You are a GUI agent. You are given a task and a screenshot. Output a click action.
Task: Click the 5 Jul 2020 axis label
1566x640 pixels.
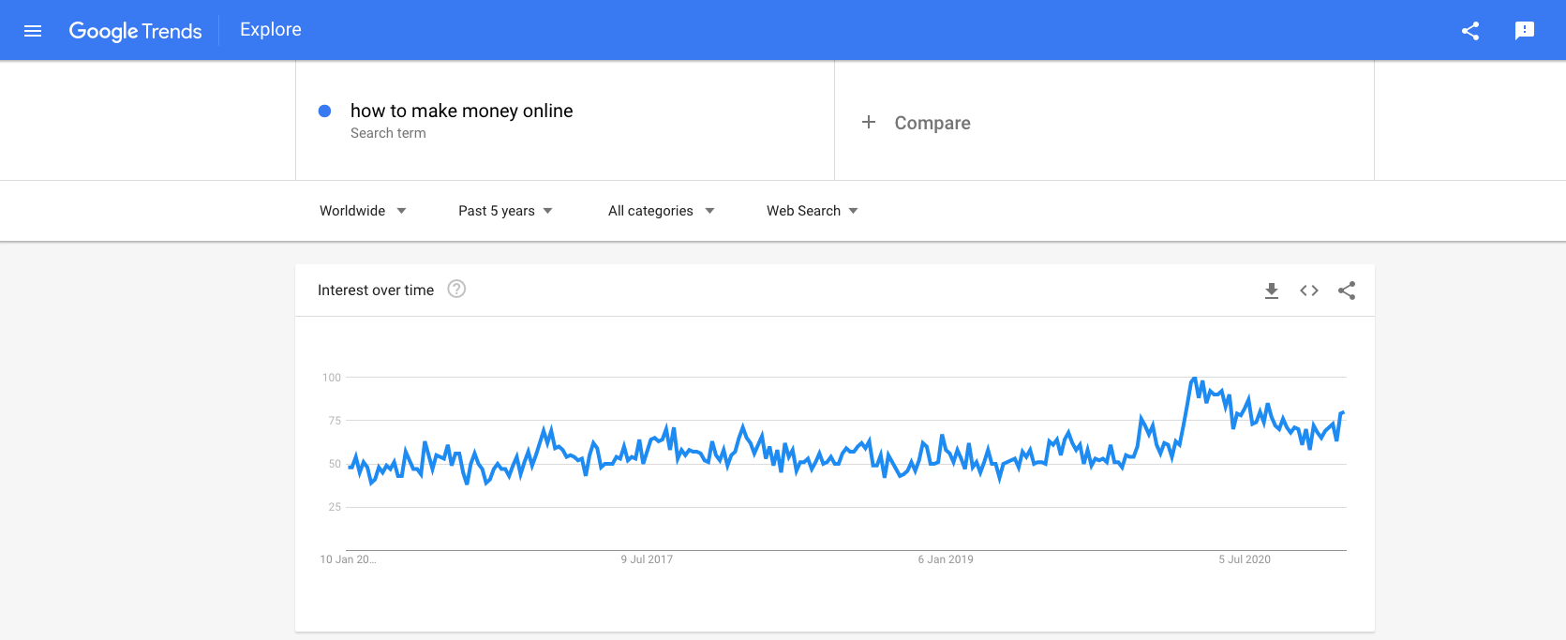(1245, 559)
